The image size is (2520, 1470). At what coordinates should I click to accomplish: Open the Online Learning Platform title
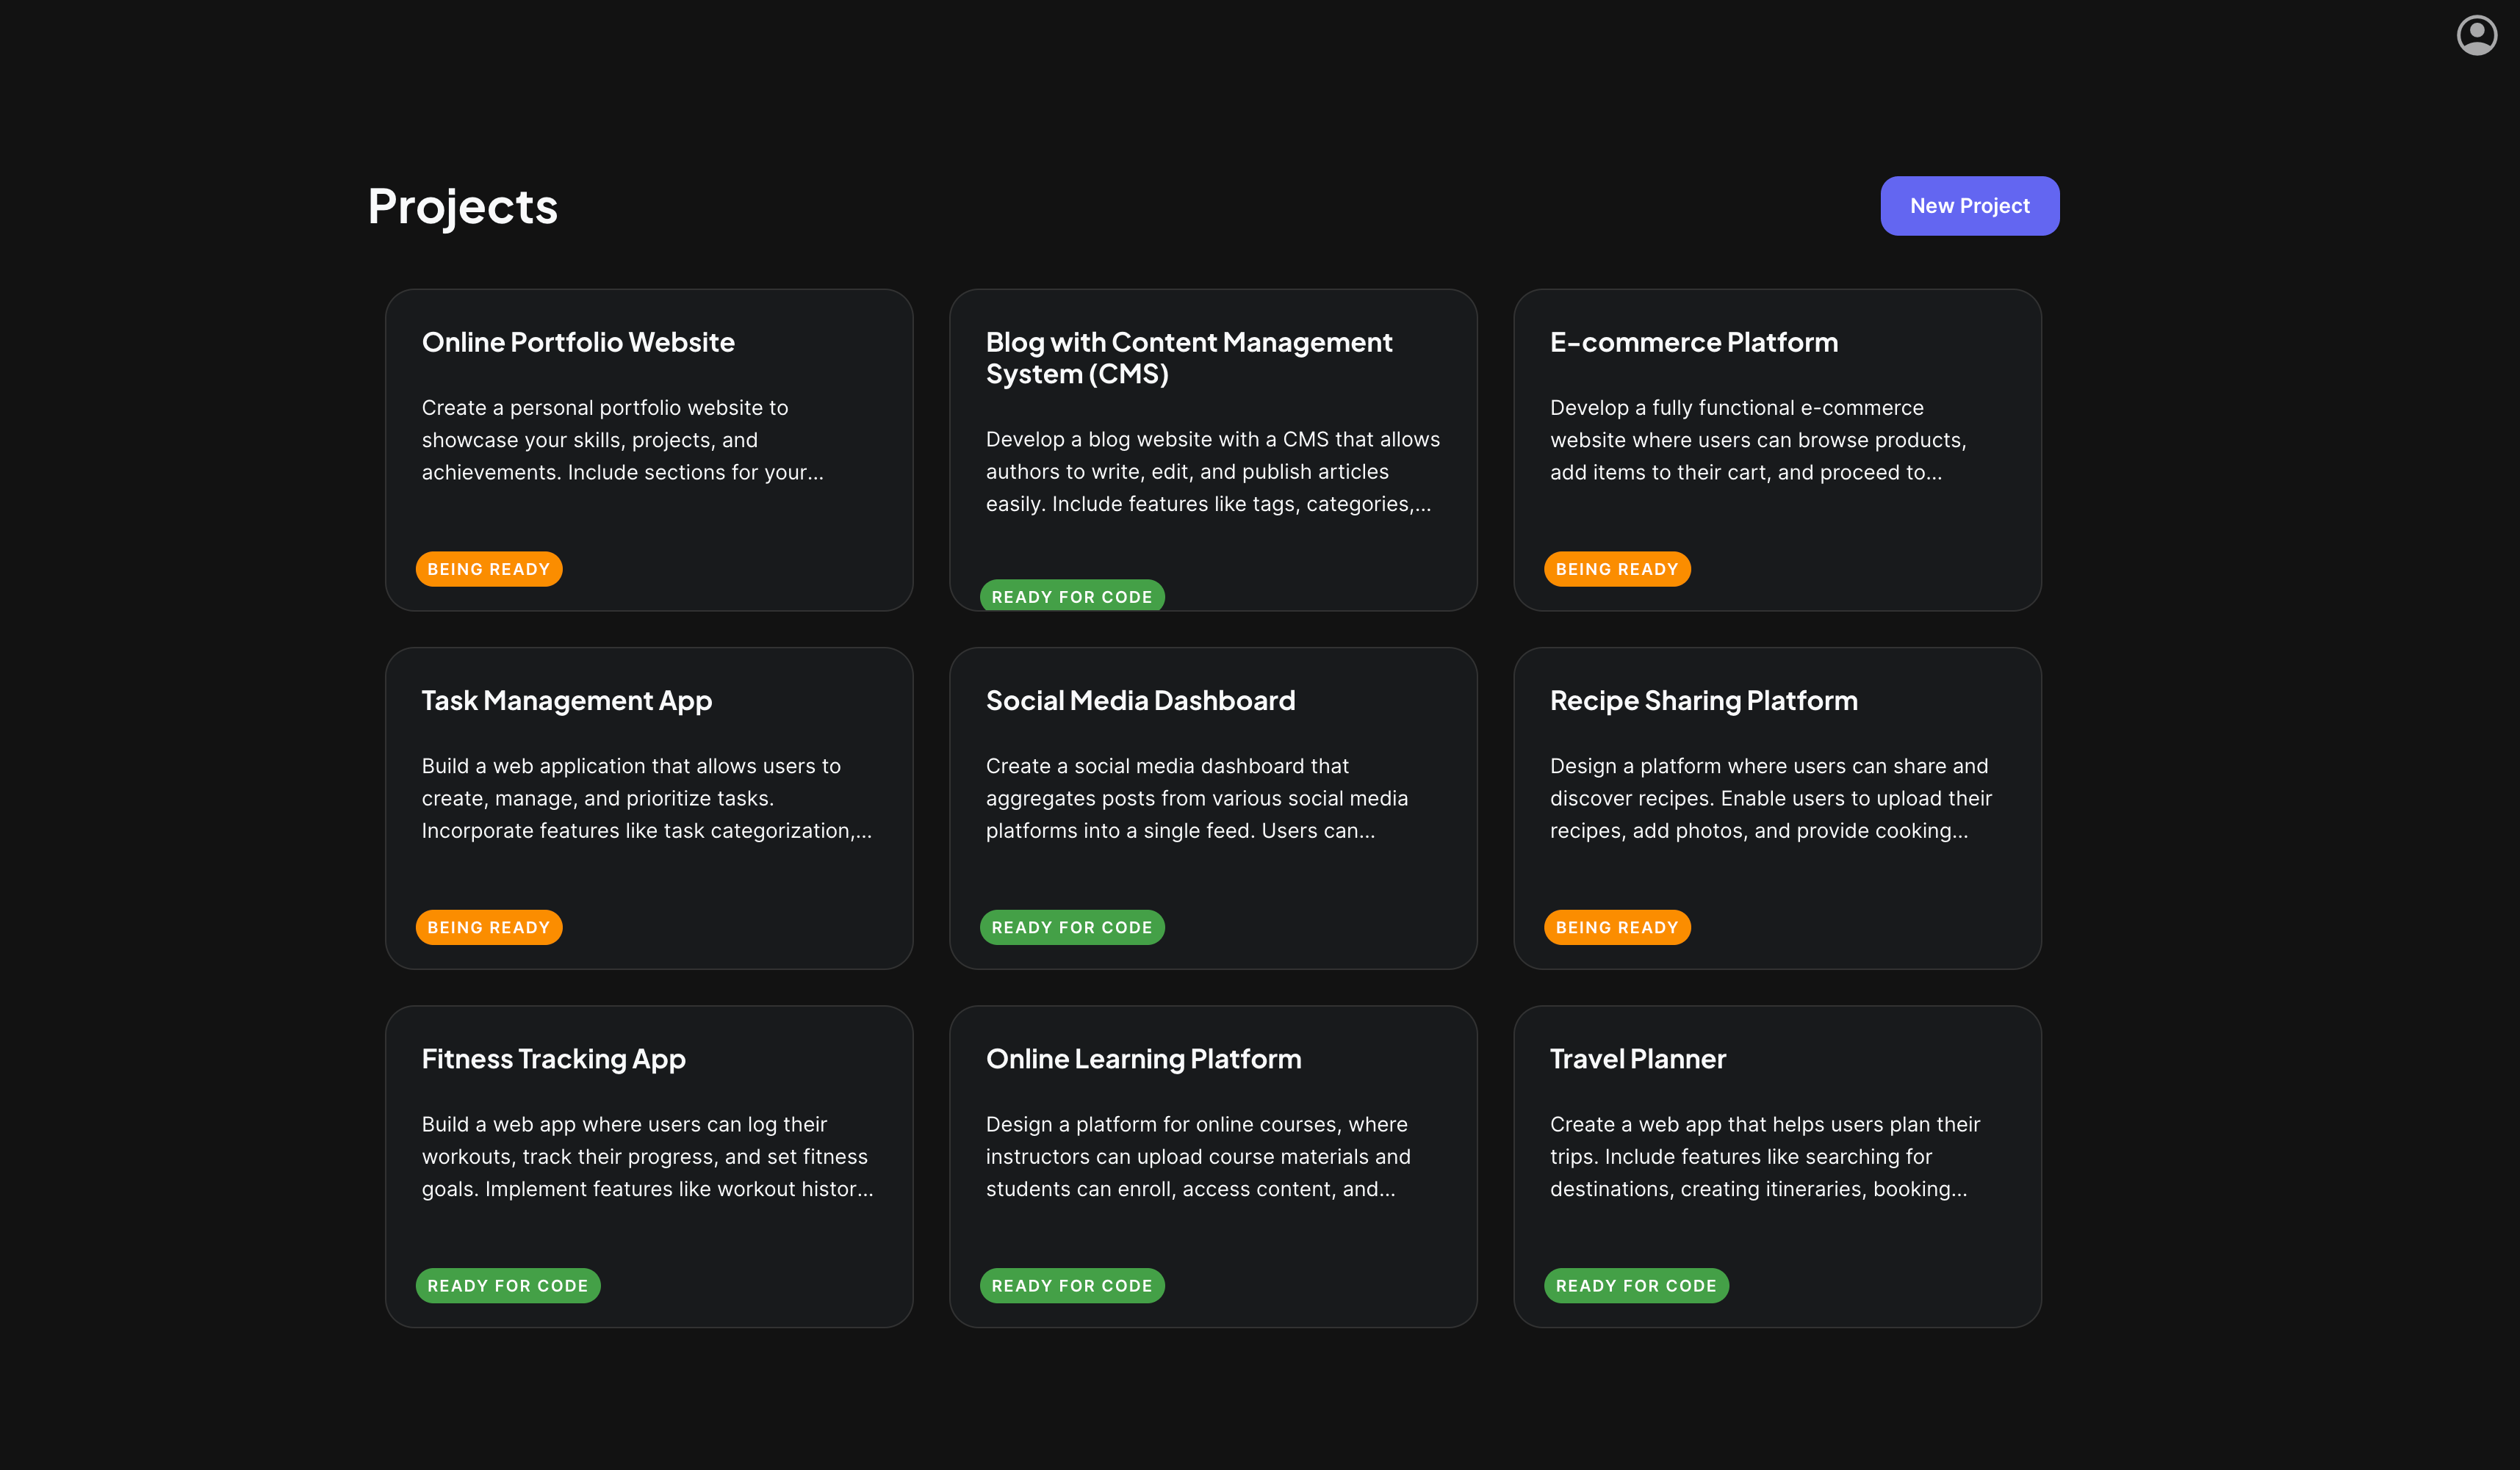click(x=1143, y=1060)
